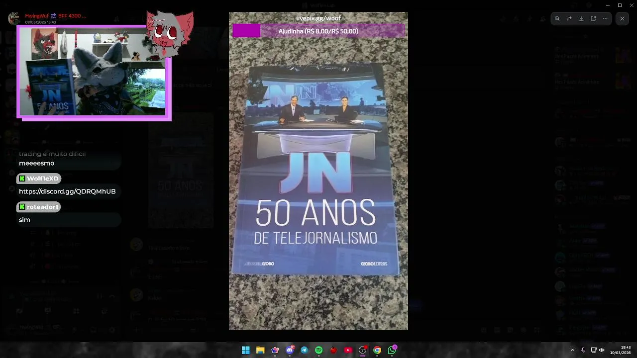637x358 pixels.
Task: Open Telegram from the taskbar
Action: pyautogui.click(x=304, y=350)
